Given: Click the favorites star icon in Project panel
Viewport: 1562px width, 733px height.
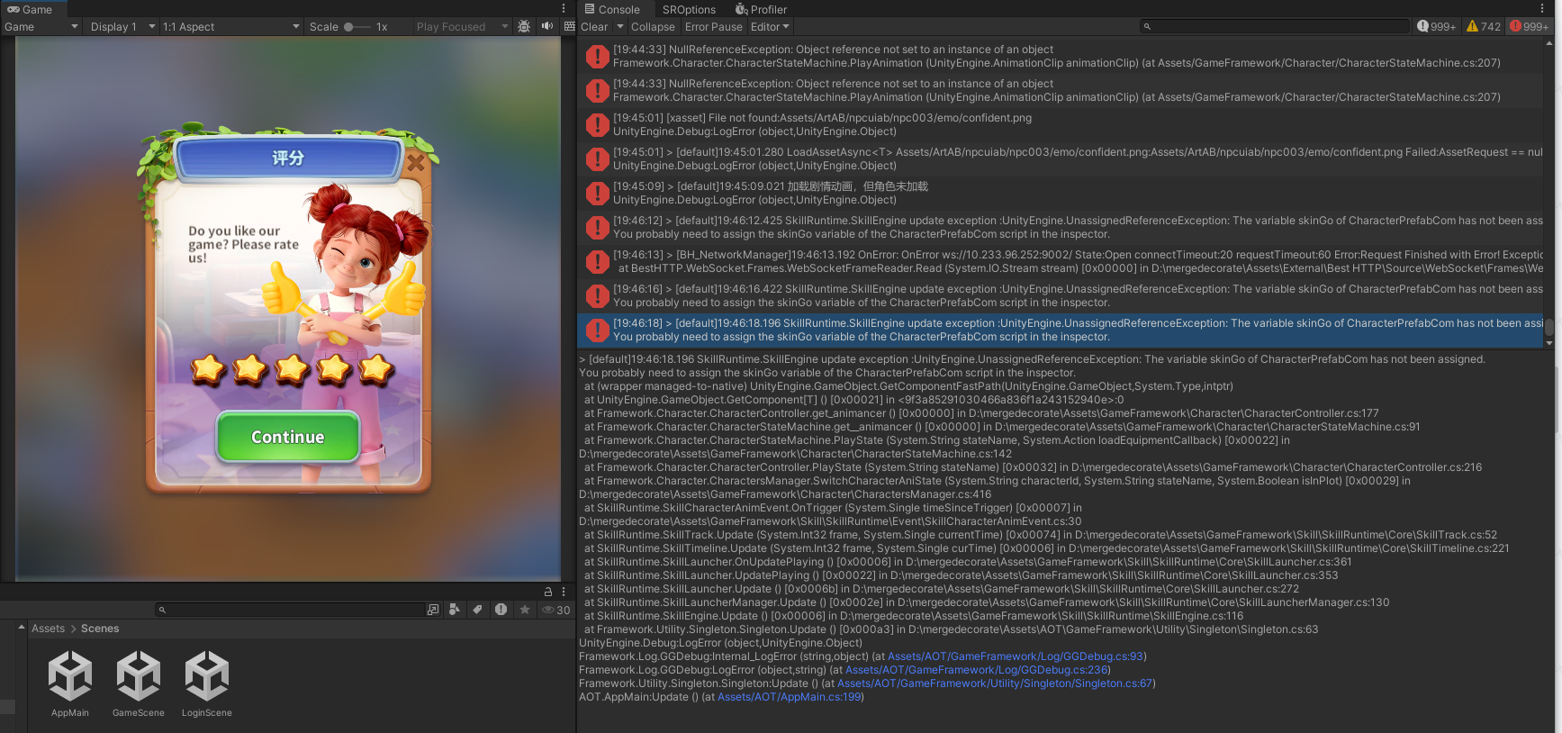Looking at the screenshot, I should click(525, 610).
